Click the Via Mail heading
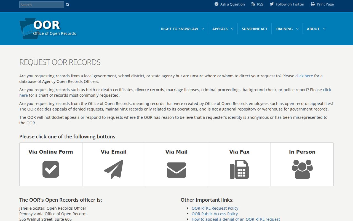Screen dimensions: 353x221 [176, 152]
